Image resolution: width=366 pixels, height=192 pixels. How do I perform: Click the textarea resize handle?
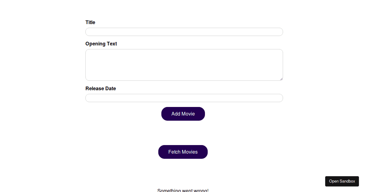(x=281, y=79)
